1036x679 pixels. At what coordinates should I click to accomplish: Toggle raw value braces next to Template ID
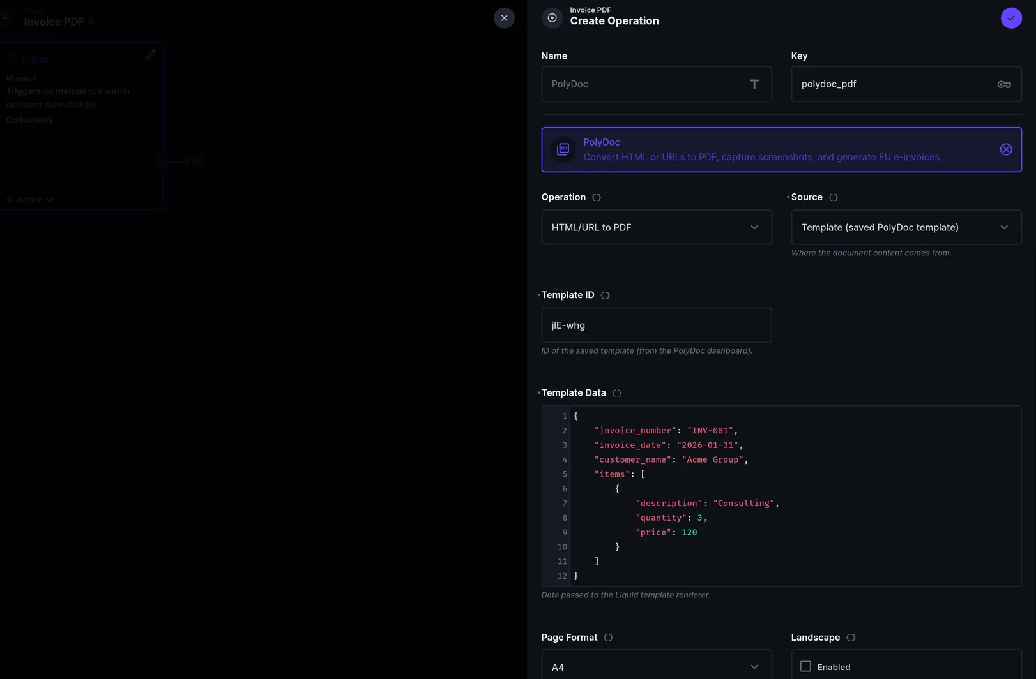[606, 295]
